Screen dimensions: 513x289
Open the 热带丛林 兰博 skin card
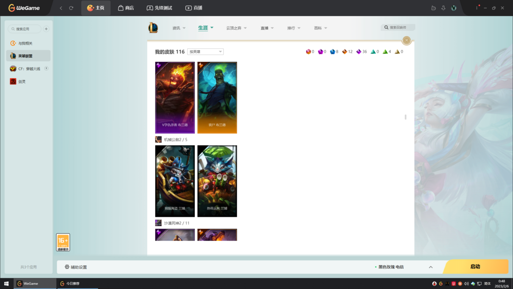click(x=217, y=181)
